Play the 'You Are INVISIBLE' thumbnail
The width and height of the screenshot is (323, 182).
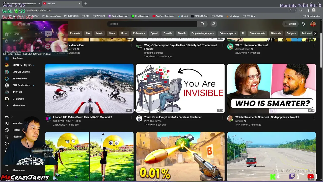click(x=180, y=88)
